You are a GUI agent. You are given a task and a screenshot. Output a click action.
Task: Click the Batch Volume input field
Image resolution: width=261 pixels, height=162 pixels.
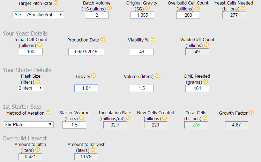[x=97, y=15]
